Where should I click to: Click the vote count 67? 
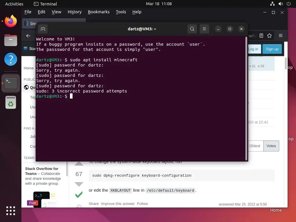click(x=79, y=174)
